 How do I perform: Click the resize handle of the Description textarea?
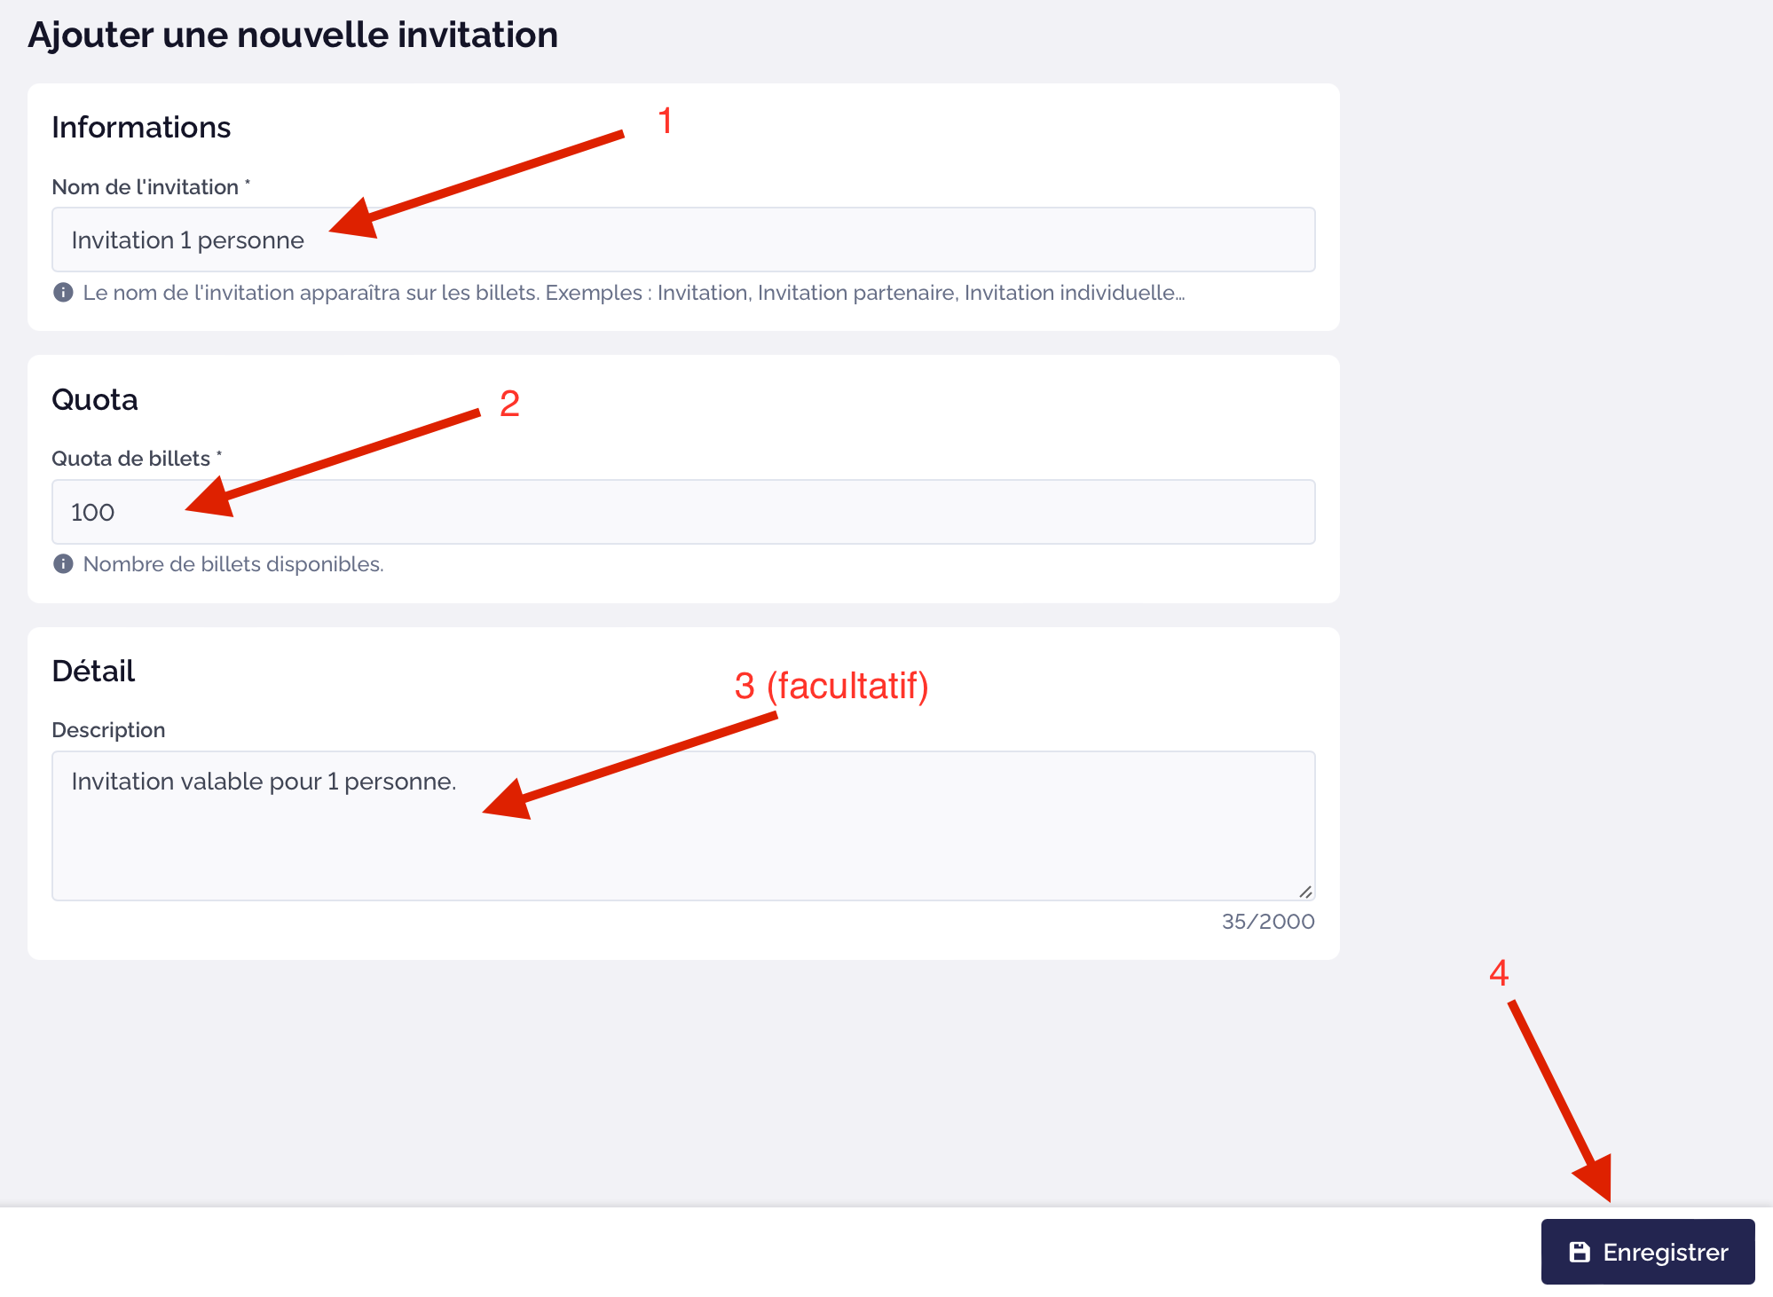pyautogui.click(x=1305, y=892)
